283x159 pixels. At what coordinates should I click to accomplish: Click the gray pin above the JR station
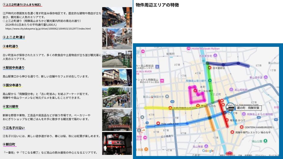[x=142, y=117]
